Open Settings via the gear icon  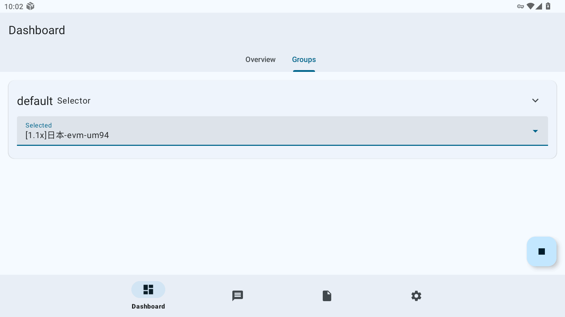click(x=416, y=296)
